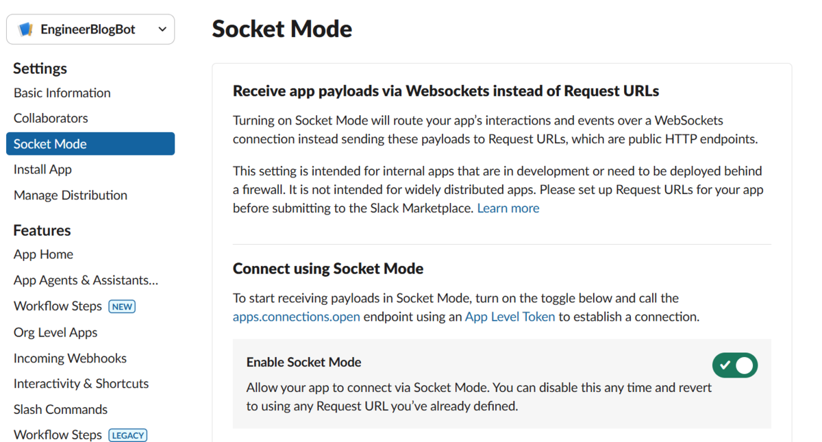Viewport: 822px width, 442px height.
Task: Disable the Enable Socket Mode toggle
Action: point(735,365)
